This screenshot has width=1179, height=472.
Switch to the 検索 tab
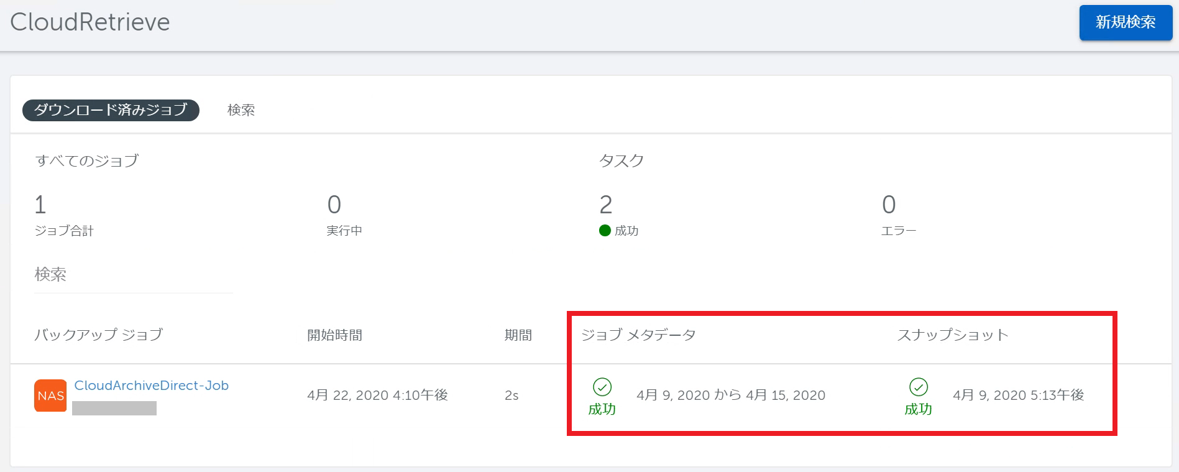[x=241, y=110]
